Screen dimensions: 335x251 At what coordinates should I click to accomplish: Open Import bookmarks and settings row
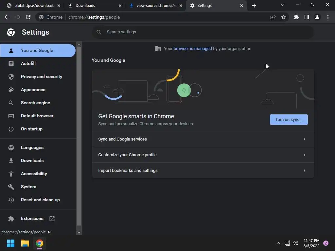tap(203, 171)
